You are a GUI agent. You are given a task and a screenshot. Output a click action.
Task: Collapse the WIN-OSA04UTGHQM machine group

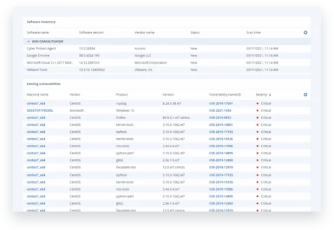pos(29,42)
